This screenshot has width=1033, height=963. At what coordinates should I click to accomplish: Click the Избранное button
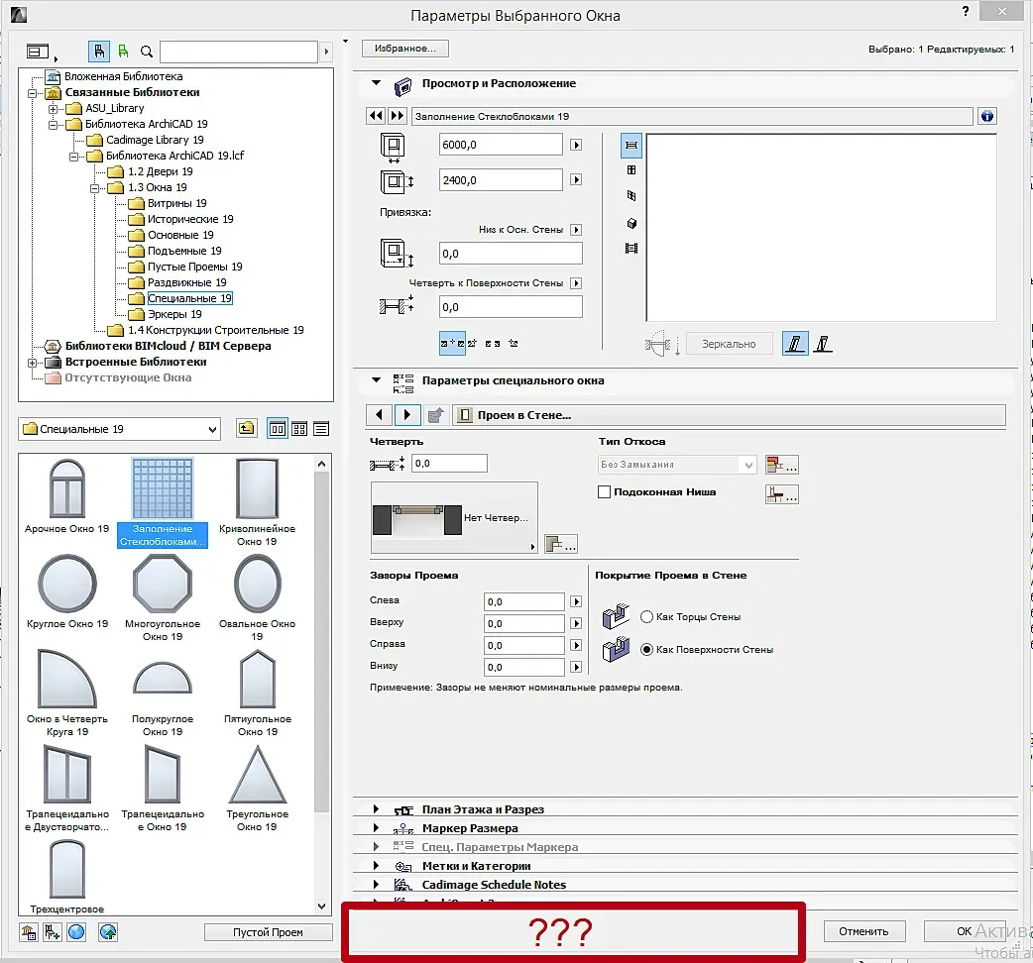[x=405, y=49]
